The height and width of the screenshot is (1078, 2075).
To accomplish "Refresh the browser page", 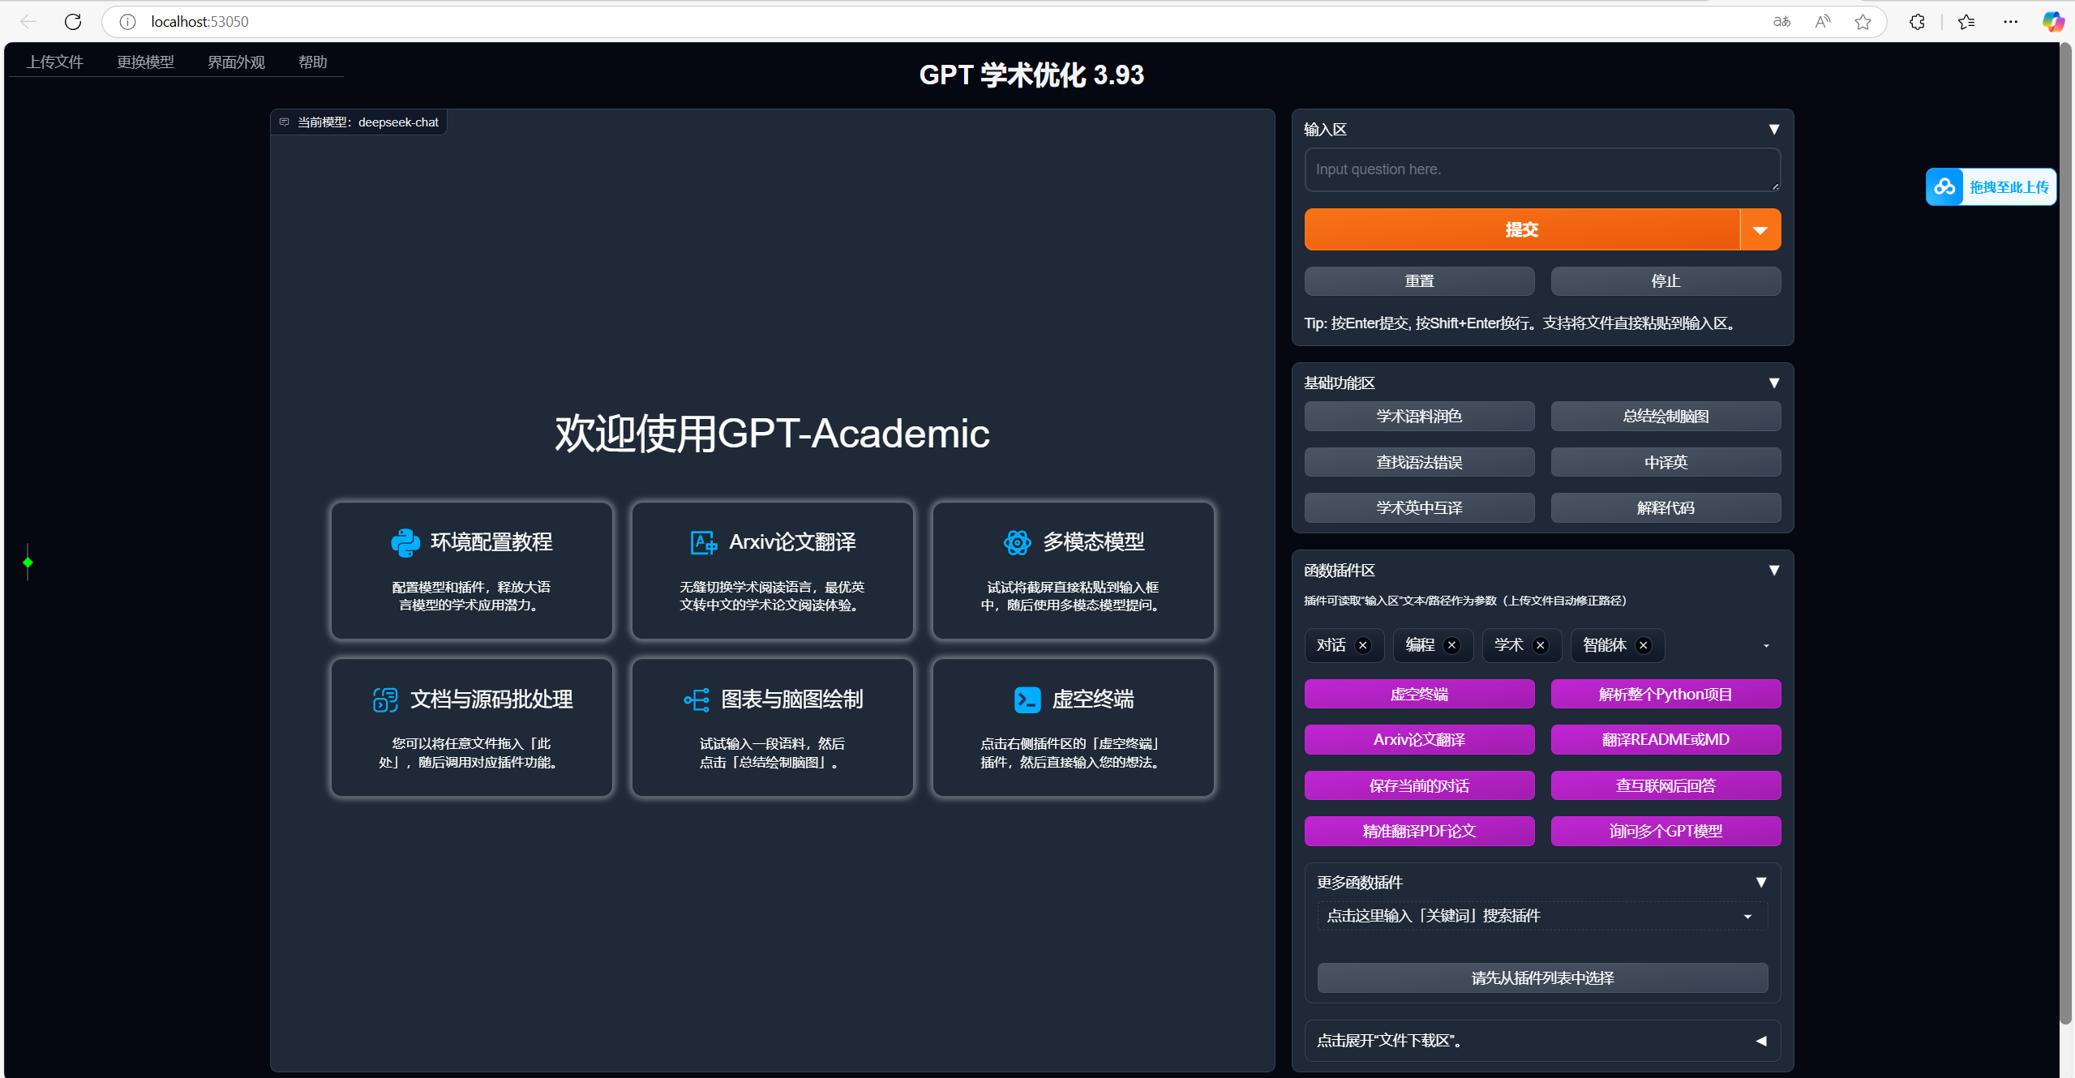I will tap(73, 22).
